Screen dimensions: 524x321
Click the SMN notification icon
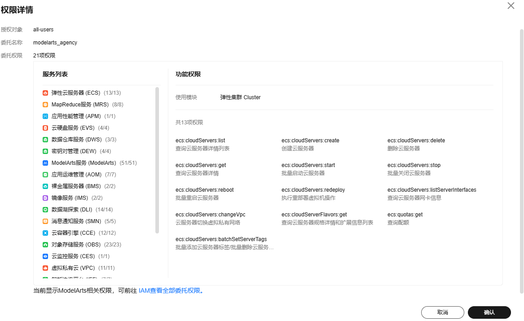click(x=45, y=221)
